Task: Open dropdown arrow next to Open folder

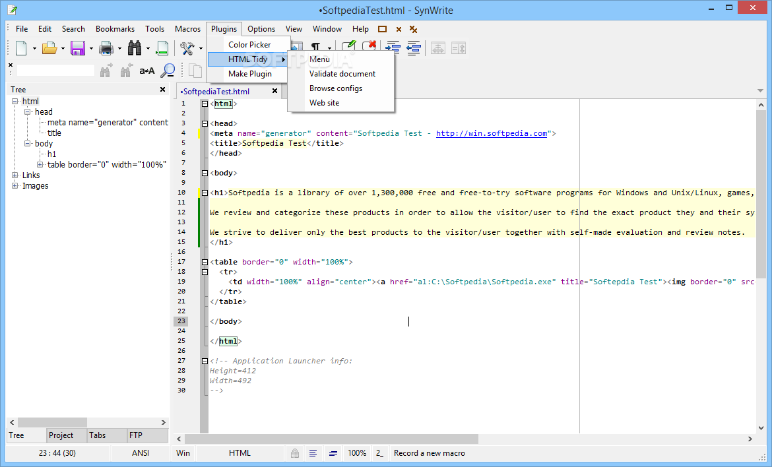Action: click(x=63, y=49)
